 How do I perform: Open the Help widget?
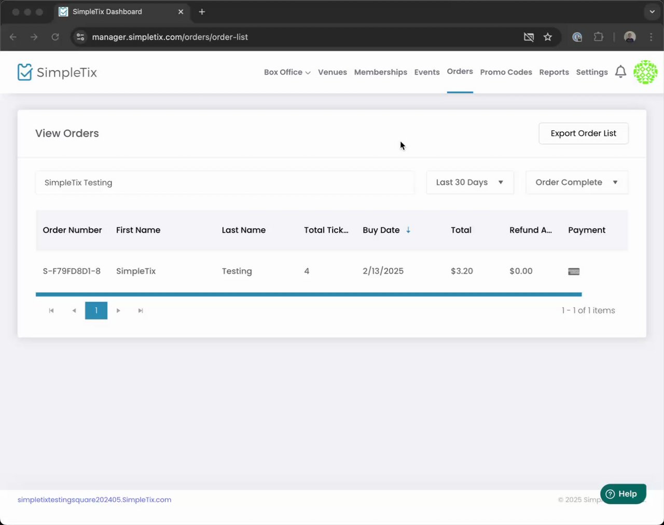pyautogui.click(x=622, y=494)
